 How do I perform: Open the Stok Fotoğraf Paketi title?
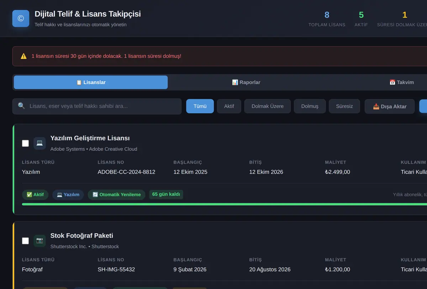point(82,236)
